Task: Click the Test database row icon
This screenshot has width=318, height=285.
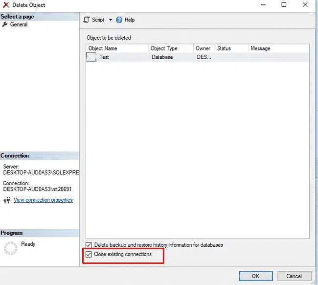Action: point(91,57)
